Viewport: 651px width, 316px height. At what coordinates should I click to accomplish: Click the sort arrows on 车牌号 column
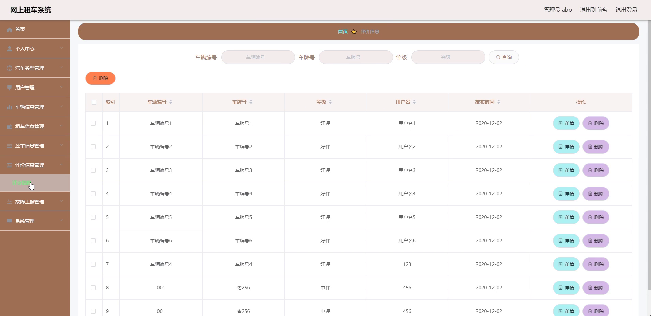pyautogui.click(x=251, y=102)
